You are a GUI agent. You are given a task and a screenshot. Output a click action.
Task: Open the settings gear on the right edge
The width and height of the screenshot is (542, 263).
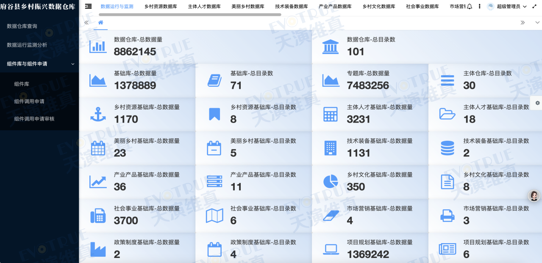(537, 103)
